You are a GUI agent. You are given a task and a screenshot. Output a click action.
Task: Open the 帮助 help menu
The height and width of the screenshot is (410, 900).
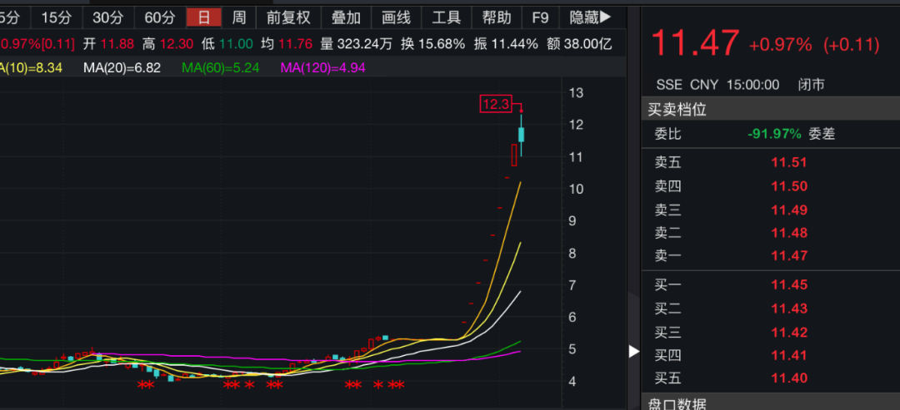point(497,17)
